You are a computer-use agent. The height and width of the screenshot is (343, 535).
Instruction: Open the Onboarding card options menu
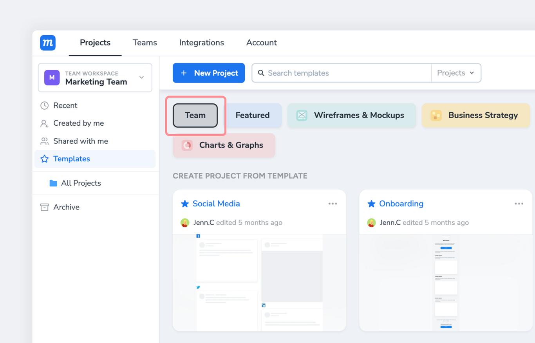coord(519,204)
